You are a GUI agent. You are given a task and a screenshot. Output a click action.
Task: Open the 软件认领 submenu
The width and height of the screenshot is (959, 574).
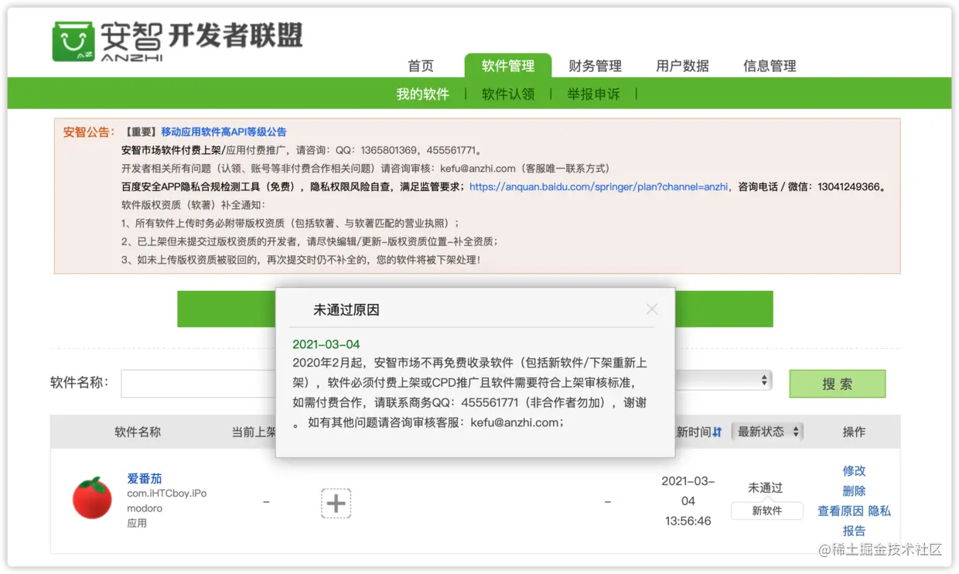[508, 94]
